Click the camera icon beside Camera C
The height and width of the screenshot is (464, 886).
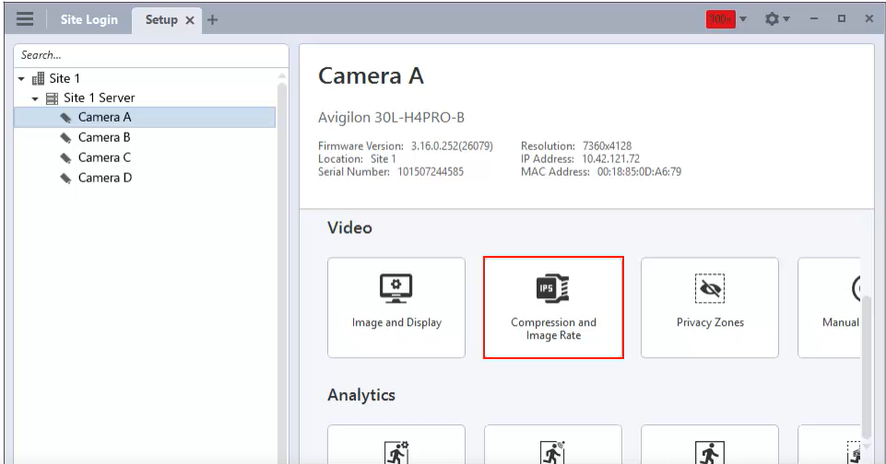pos(65,158)
